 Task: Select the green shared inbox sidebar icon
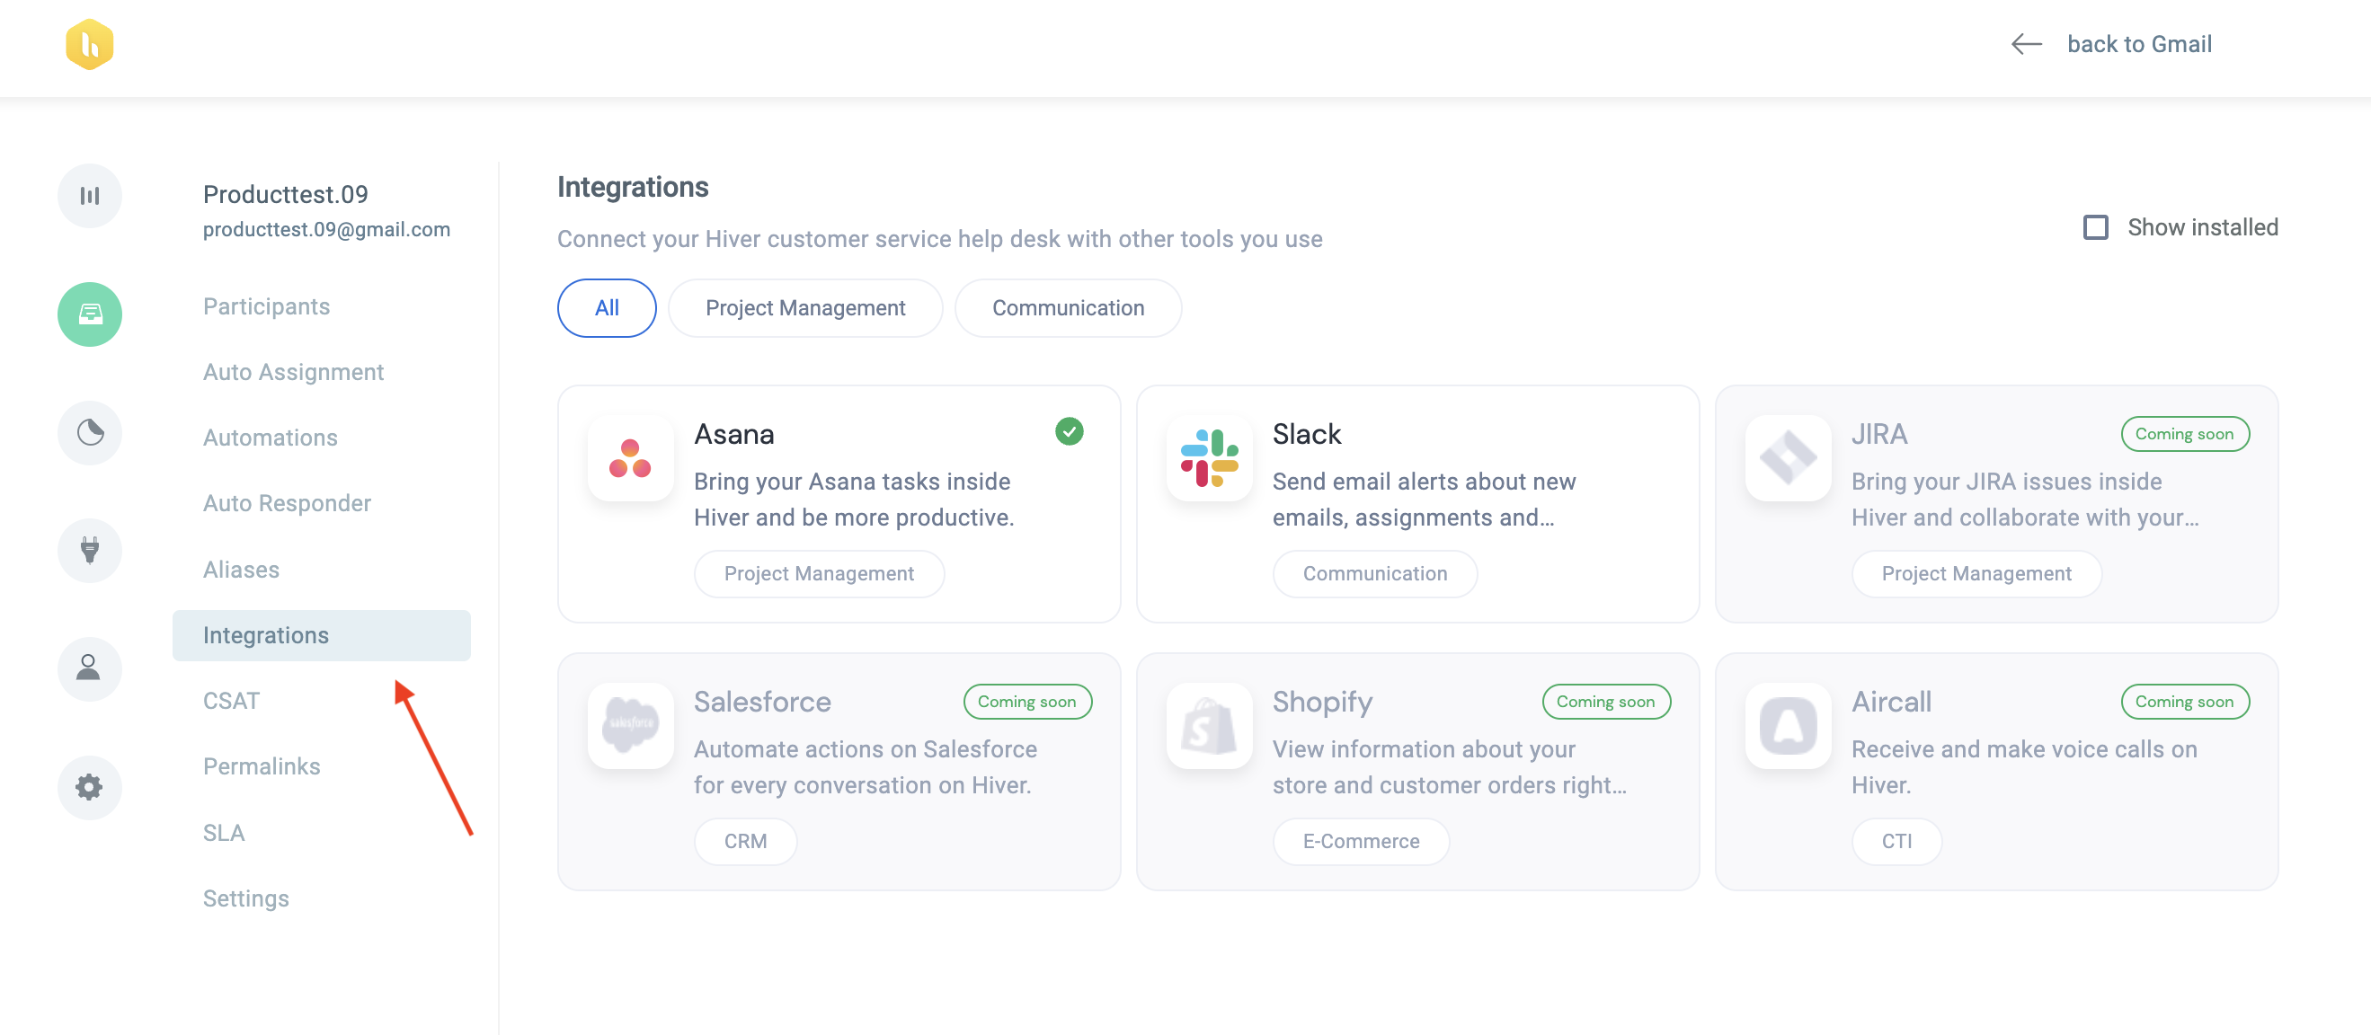[89, 314]
